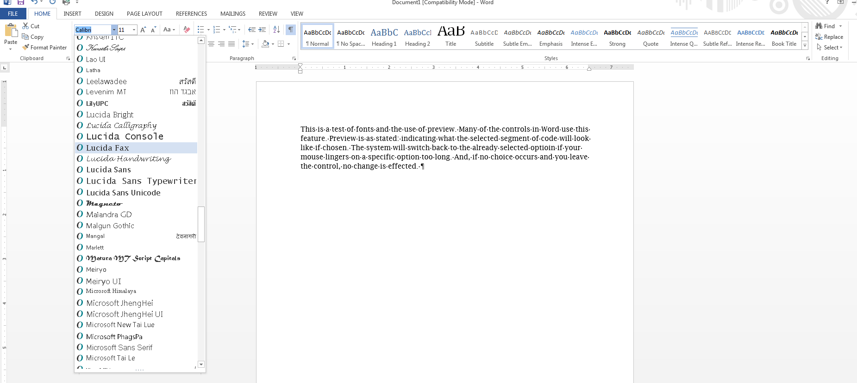Choose Lucida Console in font list

tap(136, 136)
